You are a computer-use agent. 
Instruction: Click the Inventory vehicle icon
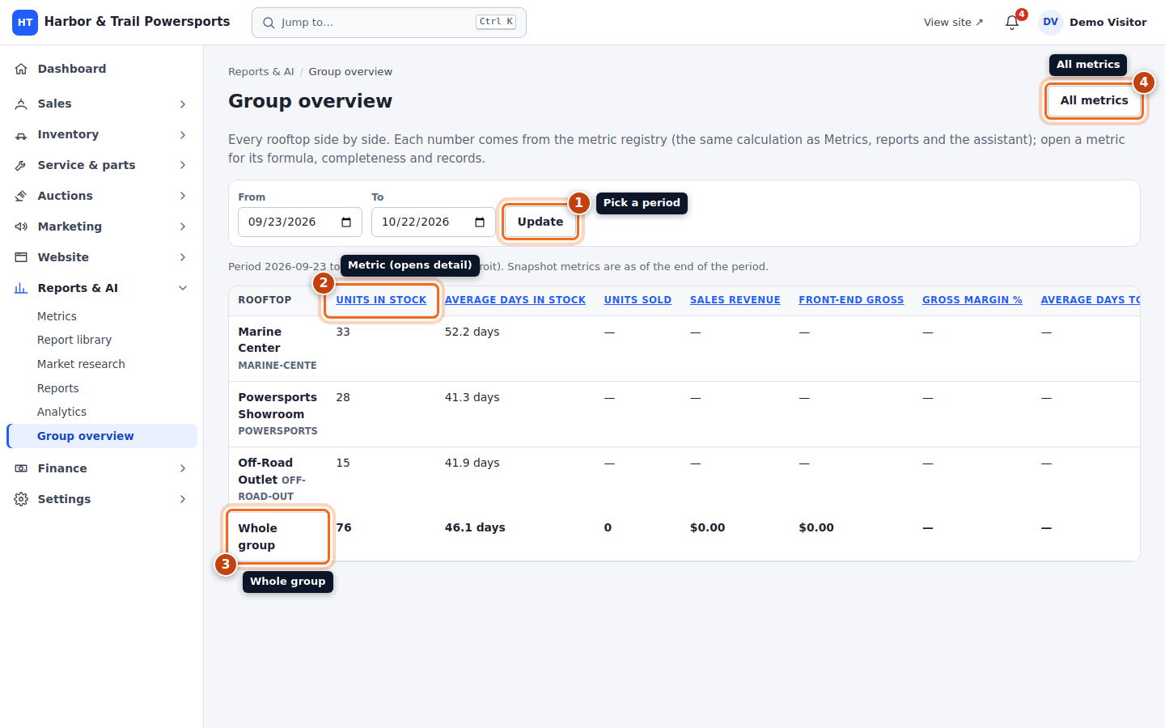[x=21, y=134]
